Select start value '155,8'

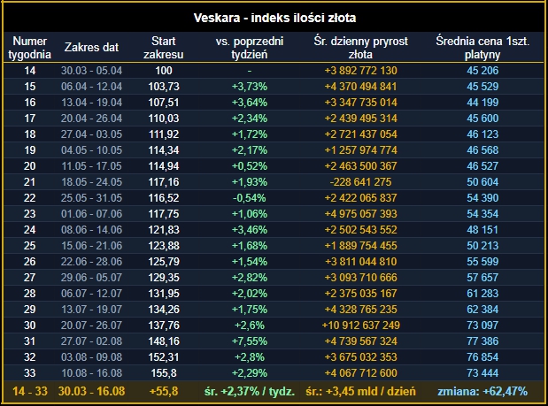pyautogui.click(x=164, y=373)
